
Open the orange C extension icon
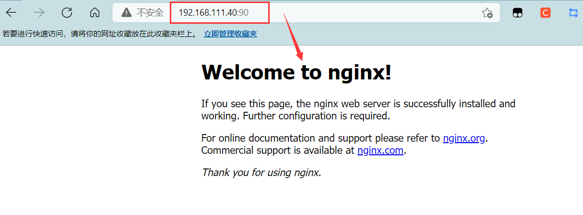(x=545, y=13)
